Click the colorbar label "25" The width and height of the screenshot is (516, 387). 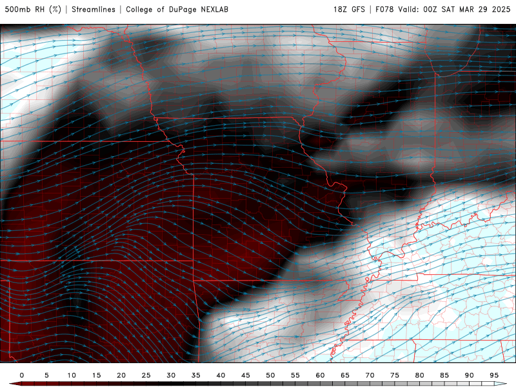click(x=146, y=375)
